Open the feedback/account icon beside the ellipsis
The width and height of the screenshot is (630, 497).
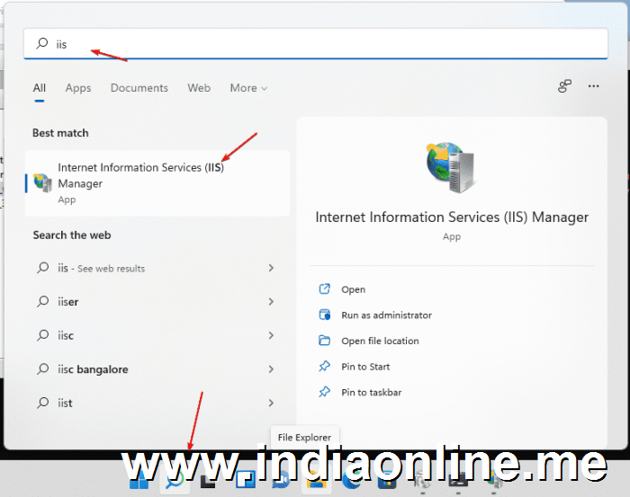pyautogui.click(x=564, y=86)
